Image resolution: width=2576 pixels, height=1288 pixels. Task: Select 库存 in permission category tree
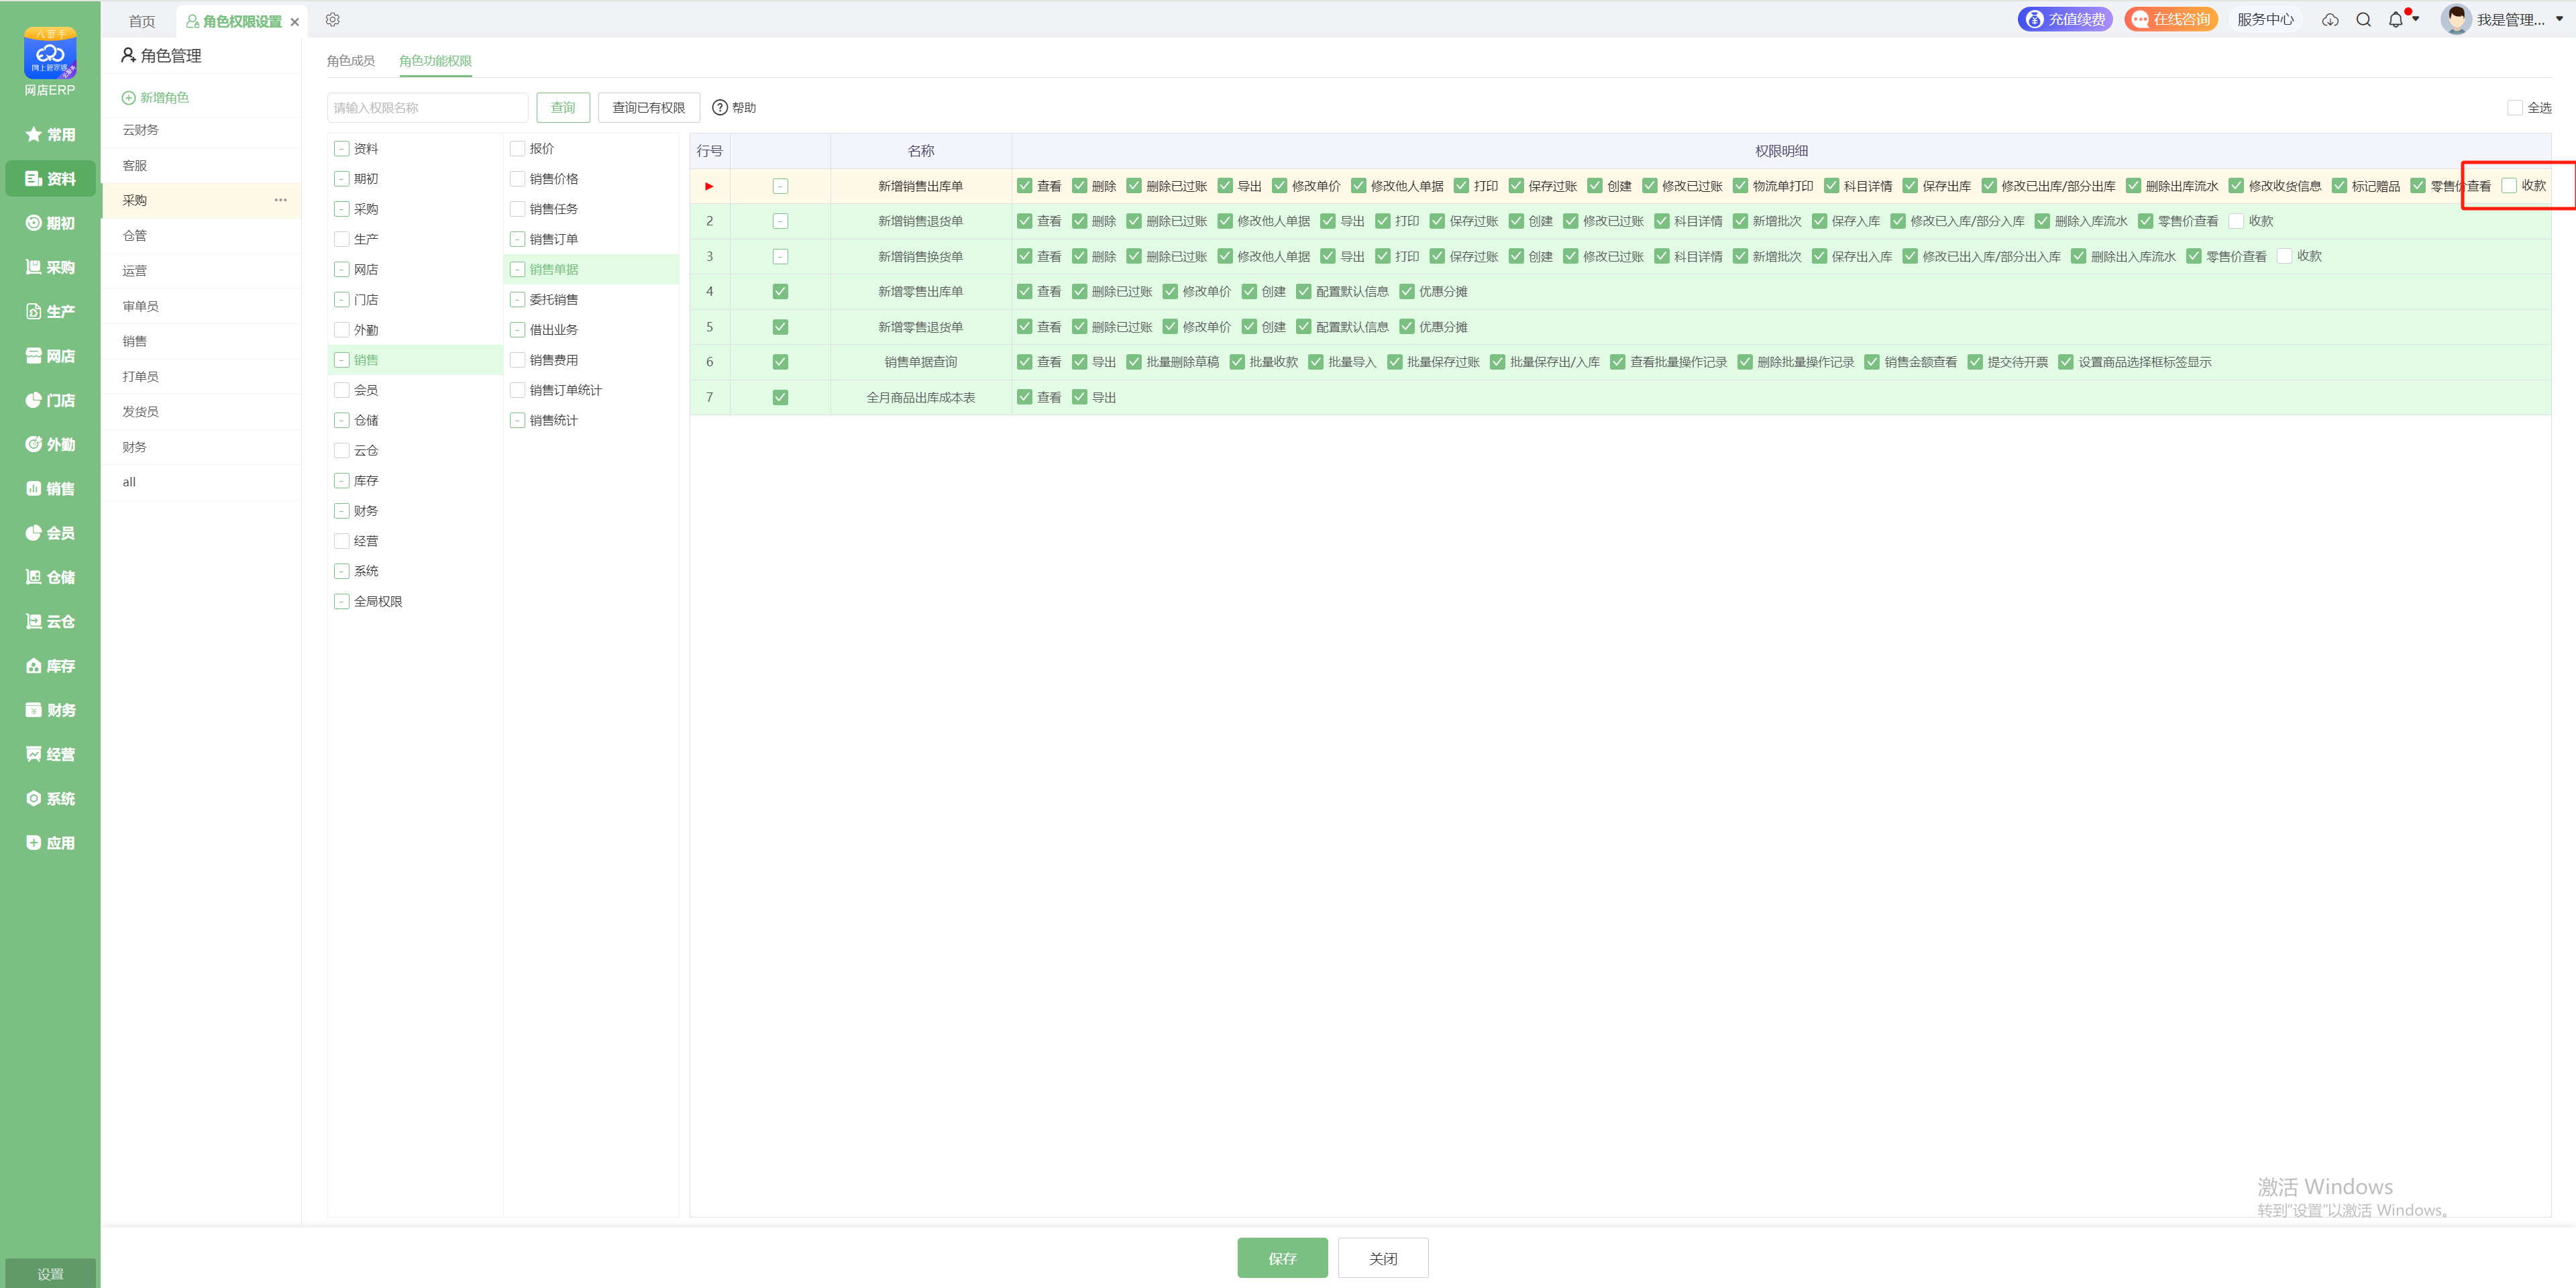pyautogui.click(x=366, y=481)
